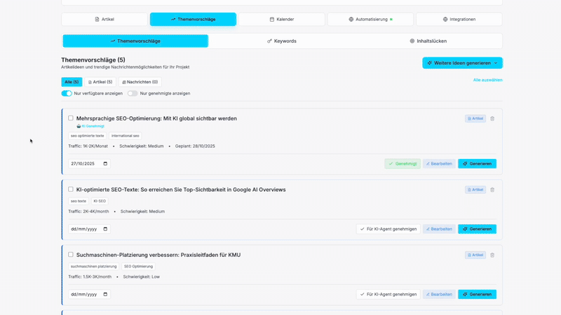Click Artikel badge on Mehrsprachige SEO-Optimierung card

tap(475, 118)
